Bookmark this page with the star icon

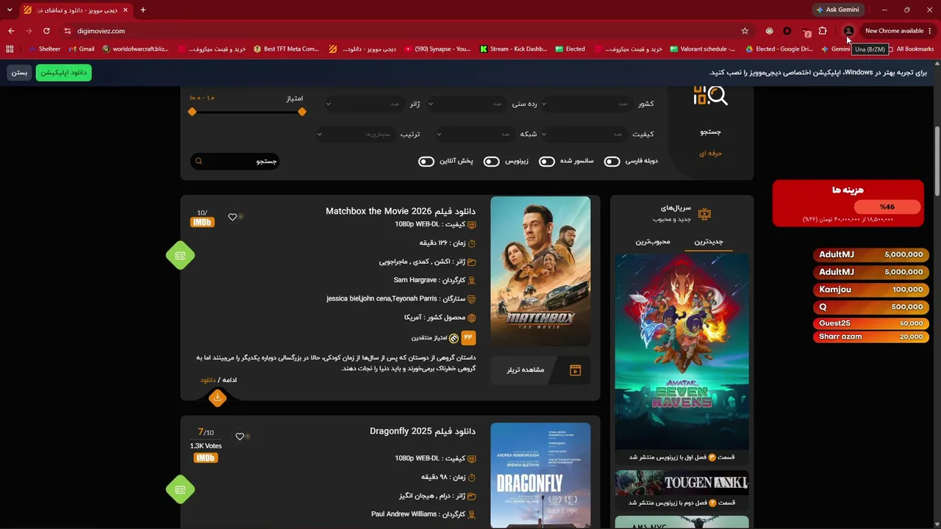[x=745, y=31]
